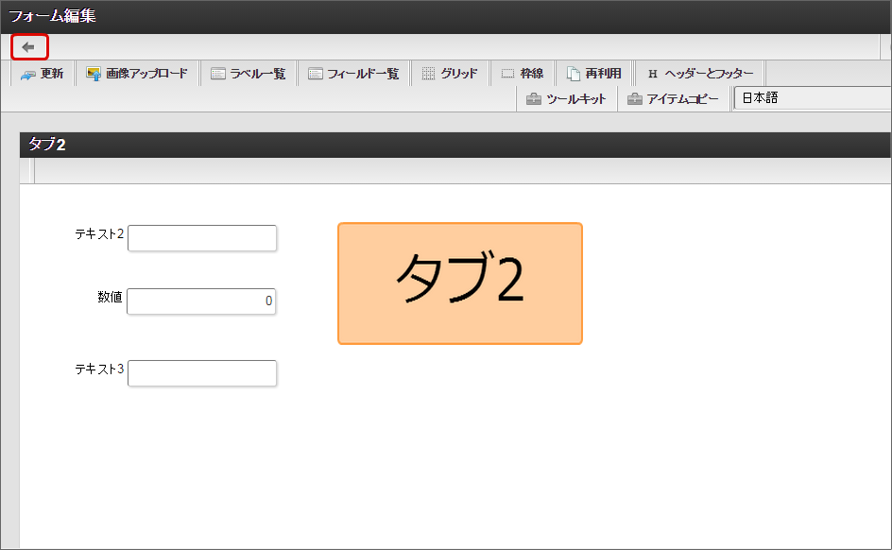
Task: Open the field list (フィールド一覧)
Action: [353, 73]
